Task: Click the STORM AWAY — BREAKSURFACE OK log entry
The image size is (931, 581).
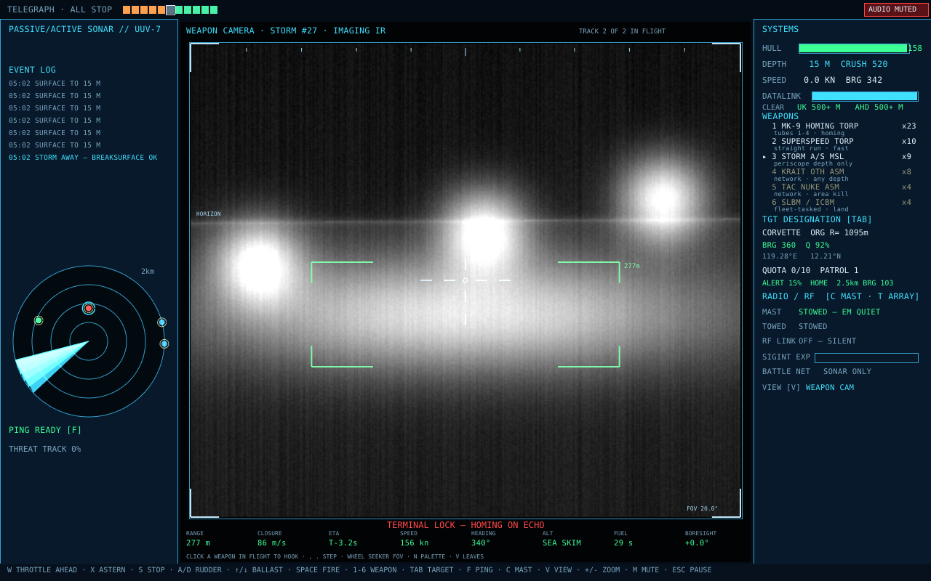Action: [83, 158]
